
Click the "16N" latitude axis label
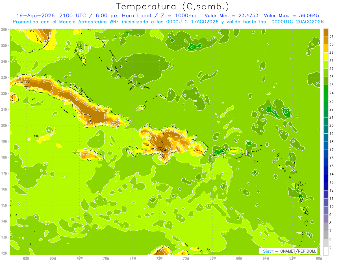(x=4, y=189)
